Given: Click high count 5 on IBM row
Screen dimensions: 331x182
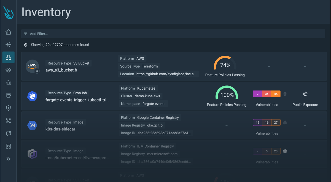Looking at the screenshot, I should click(x=267, y=151).
